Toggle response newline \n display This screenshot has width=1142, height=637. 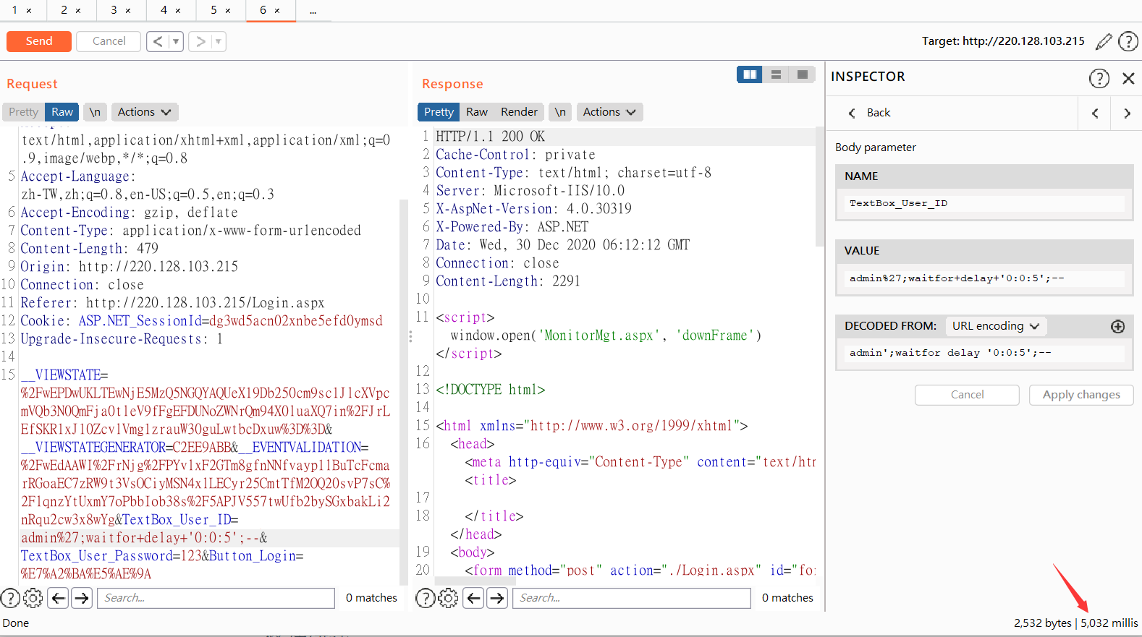(560, 112)
